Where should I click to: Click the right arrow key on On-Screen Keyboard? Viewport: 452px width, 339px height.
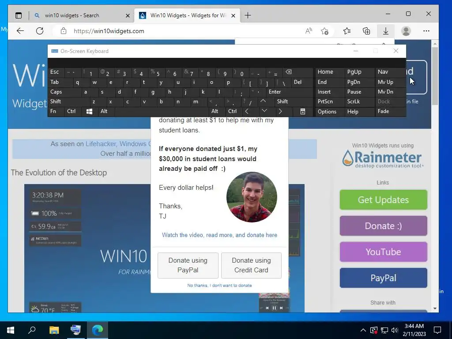280,111
